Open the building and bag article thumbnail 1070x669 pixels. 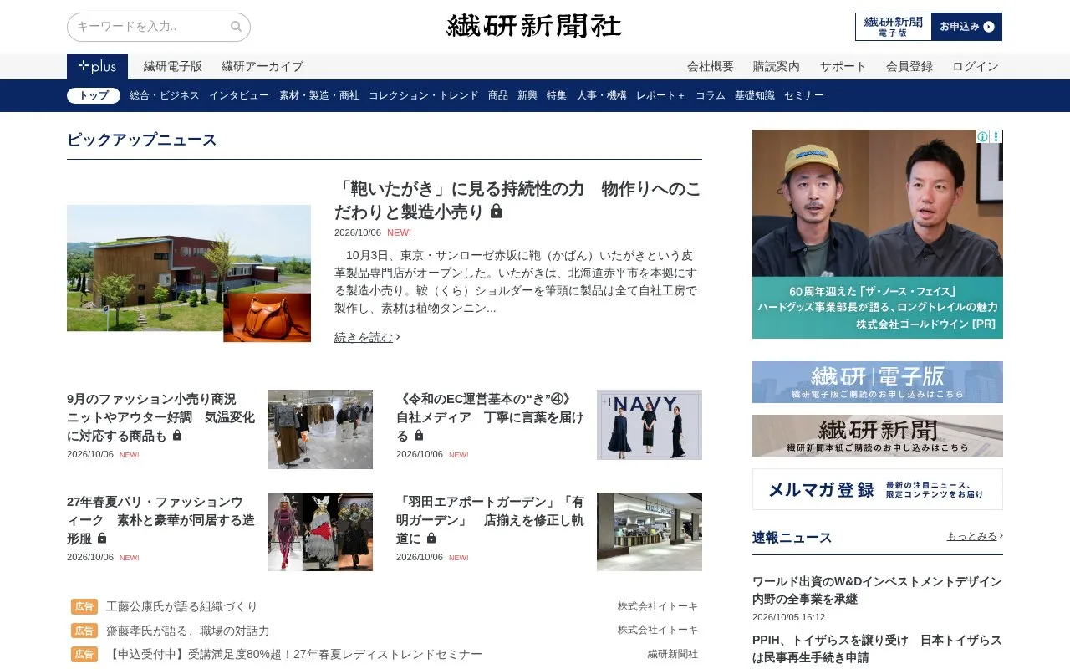tap(189, 273)
